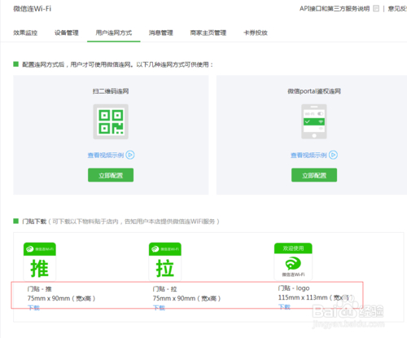Click the API接口和第三方服务说明 link

coord(335,9)
